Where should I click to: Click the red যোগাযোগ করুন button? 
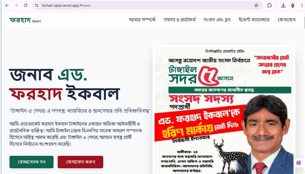[x=80, y=162]
